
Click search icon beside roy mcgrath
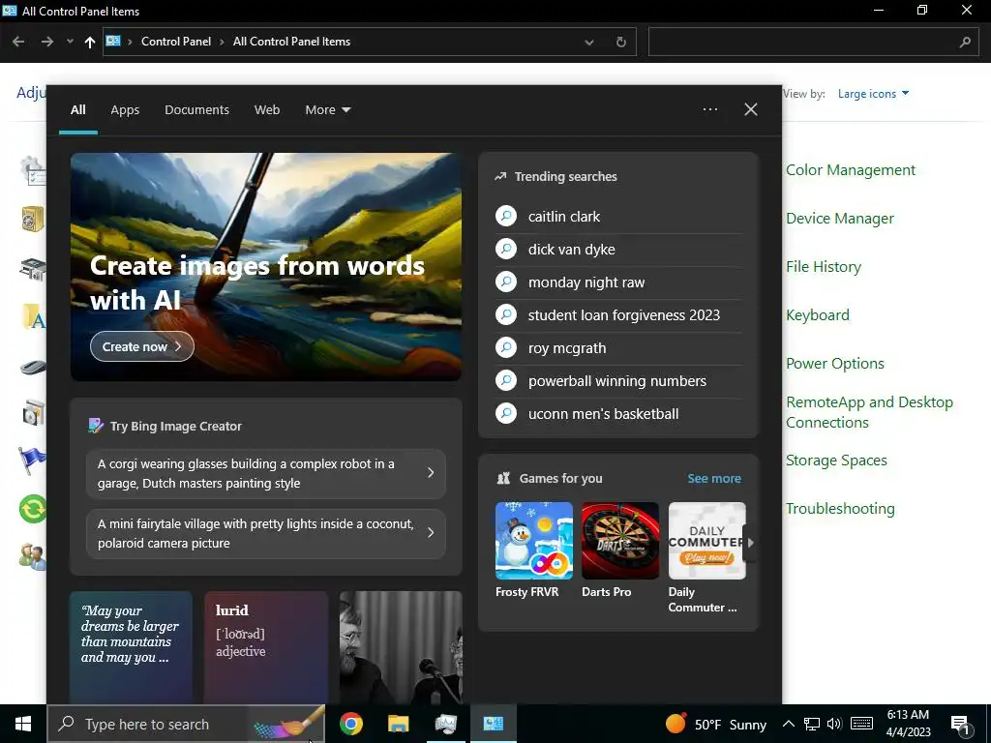(505, 347)
